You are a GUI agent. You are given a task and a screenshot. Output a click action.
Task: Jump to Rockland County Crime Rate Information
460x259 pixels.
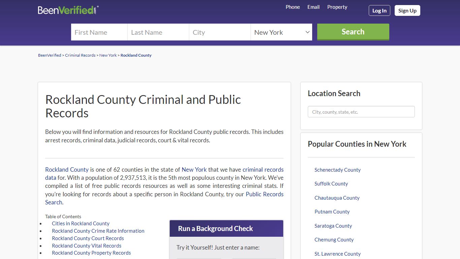[98, 231]
